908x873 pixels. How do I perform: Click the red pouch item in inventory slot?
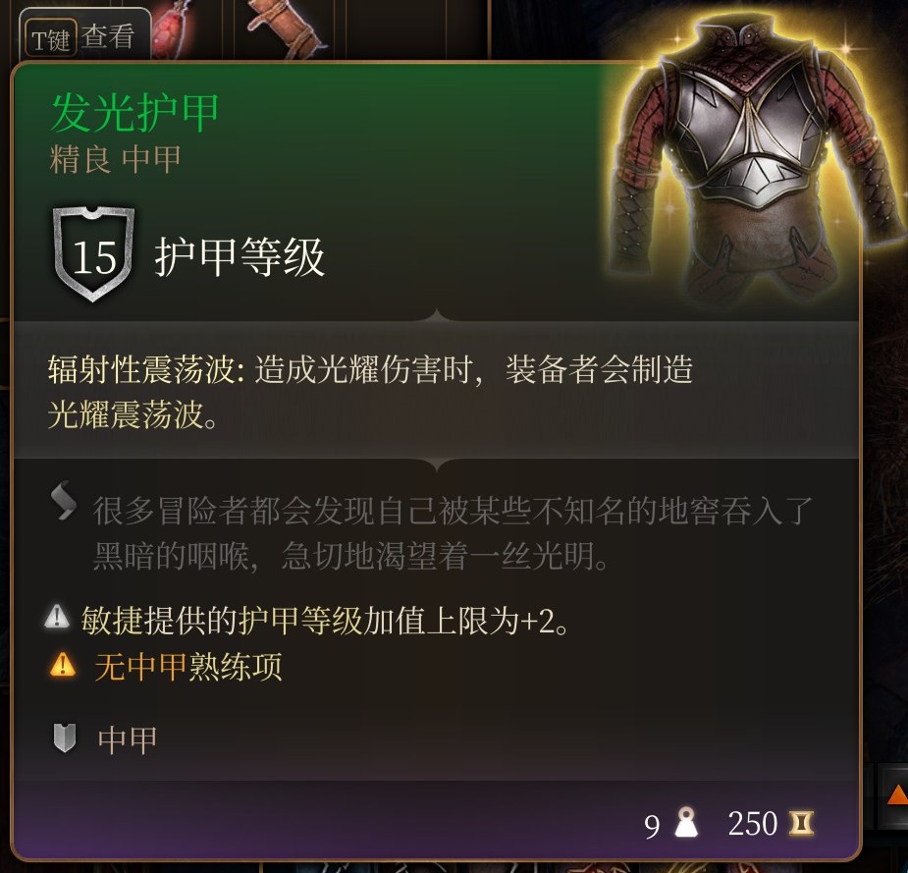(x=177, y=28)
